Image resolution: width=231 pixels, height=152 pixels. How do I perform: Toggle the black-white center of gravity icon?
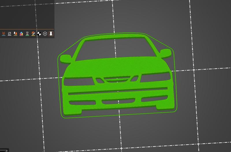coord(39,34)
